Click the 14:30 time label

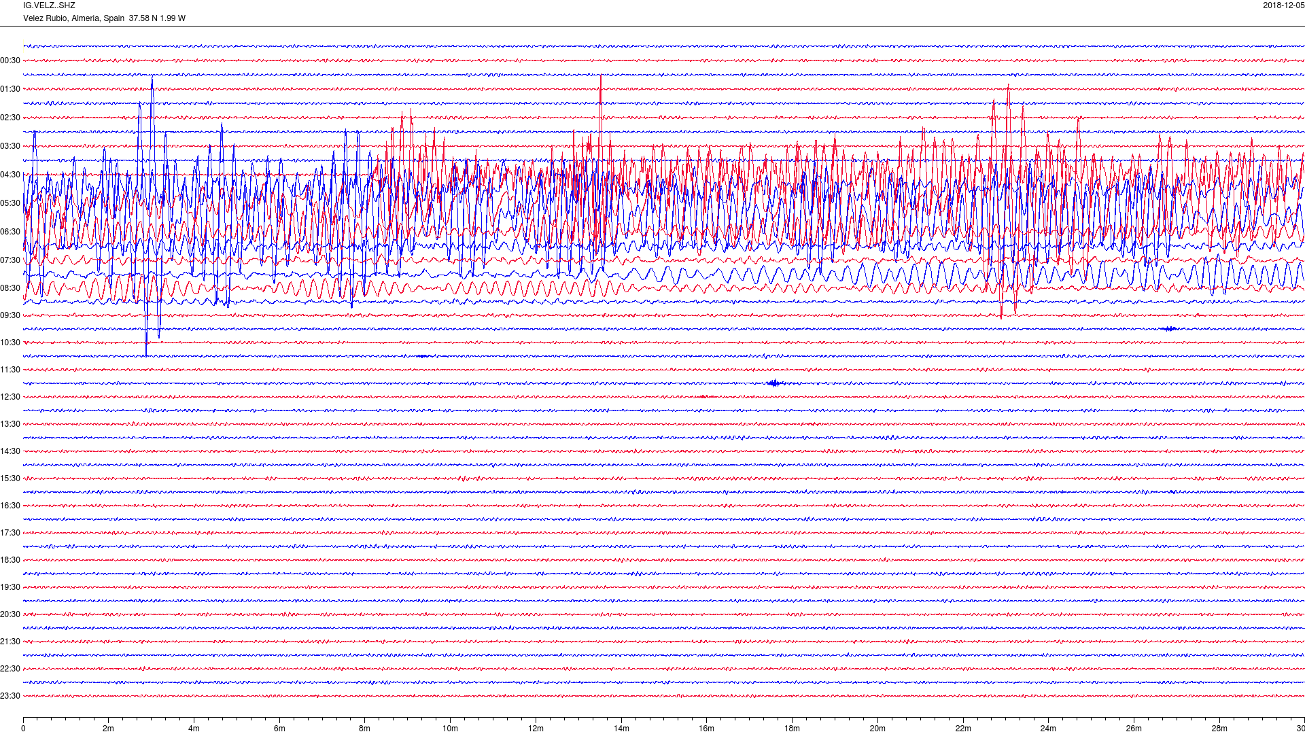10,451
